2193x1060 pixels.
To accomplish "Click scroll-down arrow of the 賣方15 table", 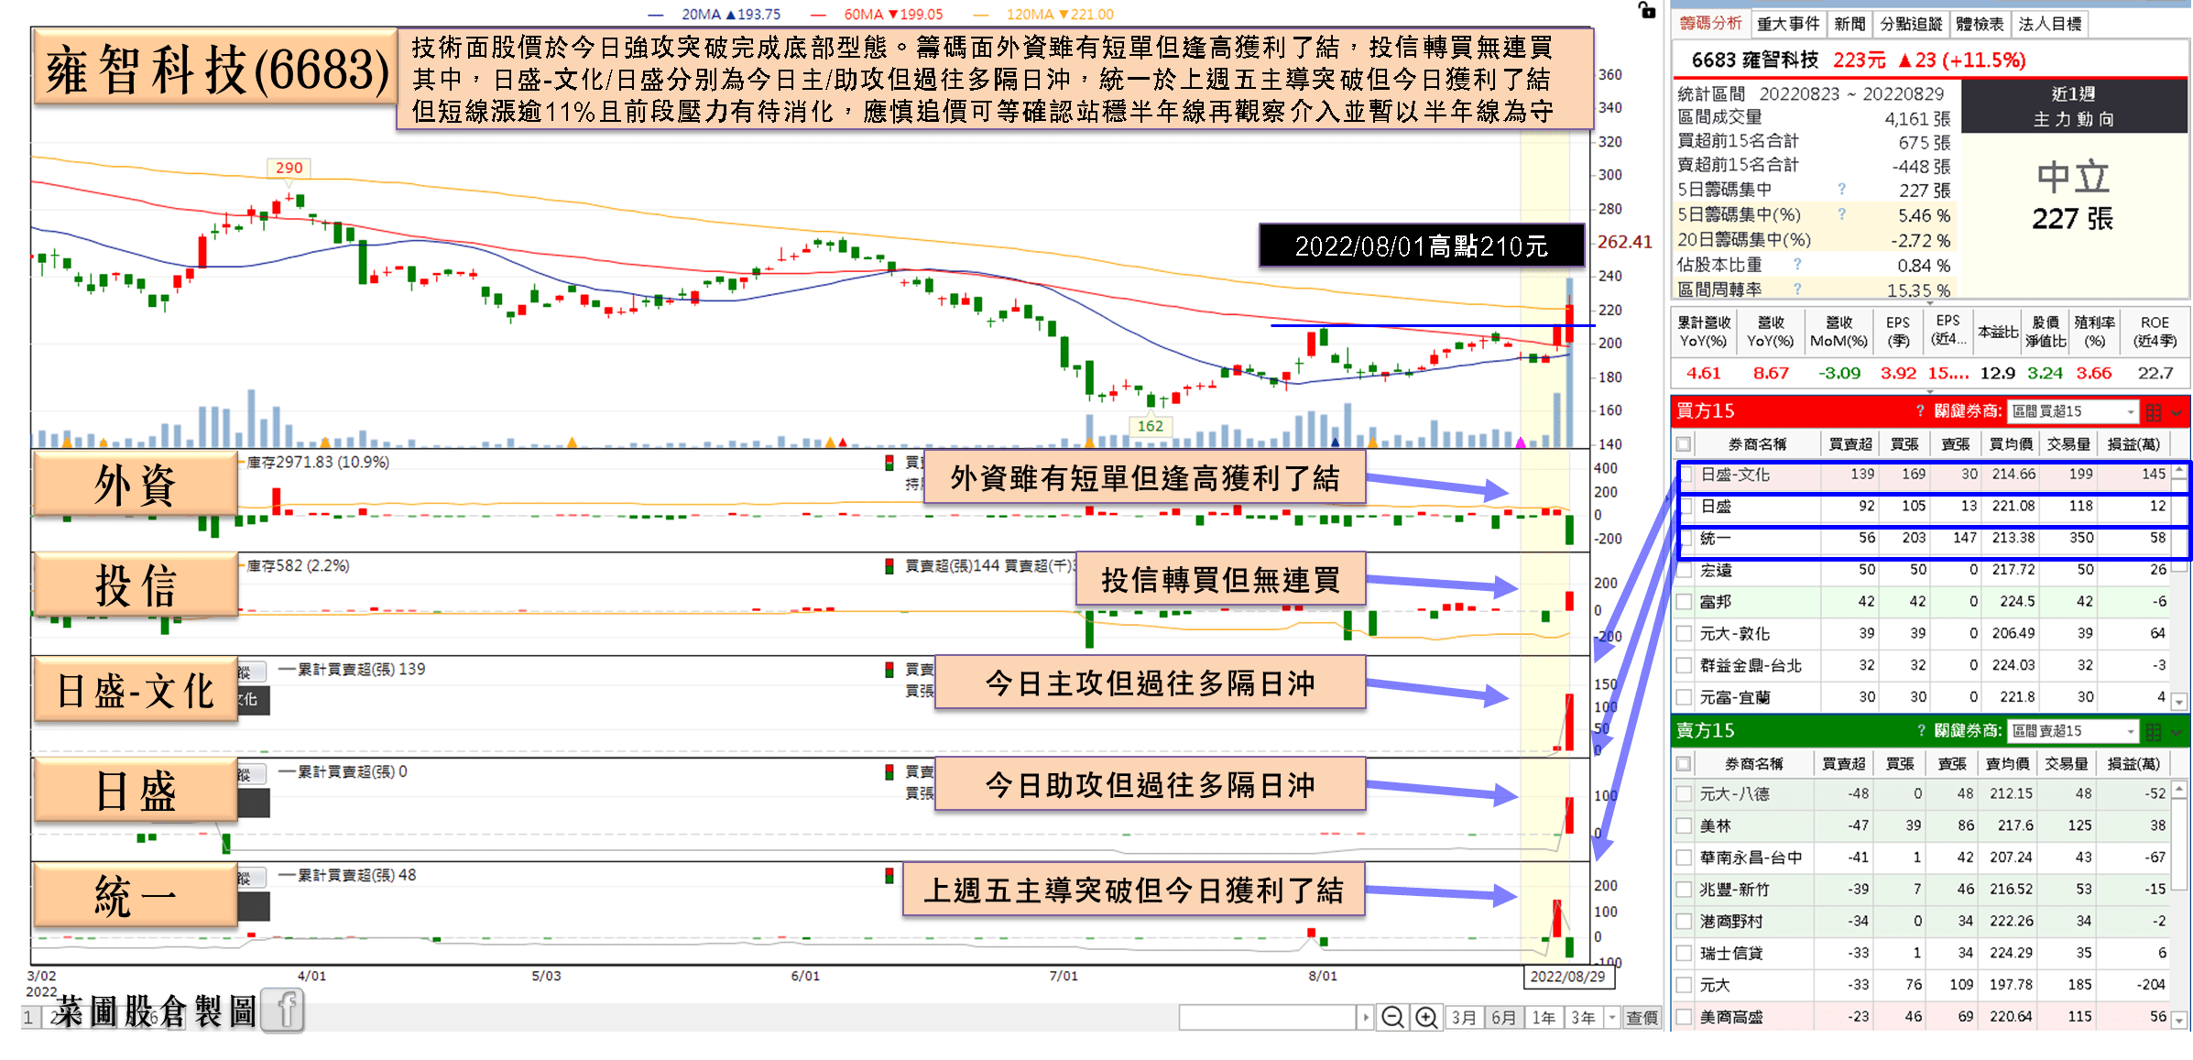I will (2179, 1020).
